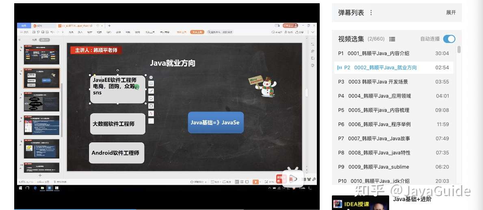Screen dimensions: 483x210
Task: Toggle the 自动连播 autoplay switch
Action: pyautogui.click(x=449, y=39)
